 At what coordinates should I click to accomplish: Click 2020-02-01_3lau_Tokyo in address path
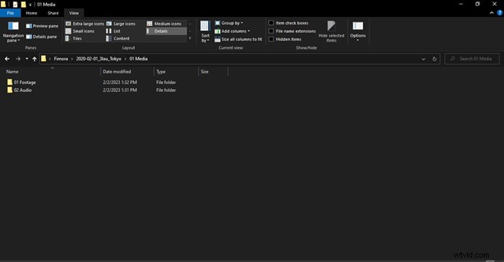point(99,59)
